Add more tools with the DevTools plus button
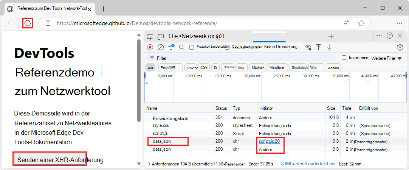The image size is (409, 170). tap(331, 37)
